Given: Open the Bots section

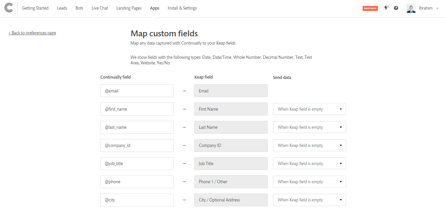Looking at the screenshot, I should point(79,8).
